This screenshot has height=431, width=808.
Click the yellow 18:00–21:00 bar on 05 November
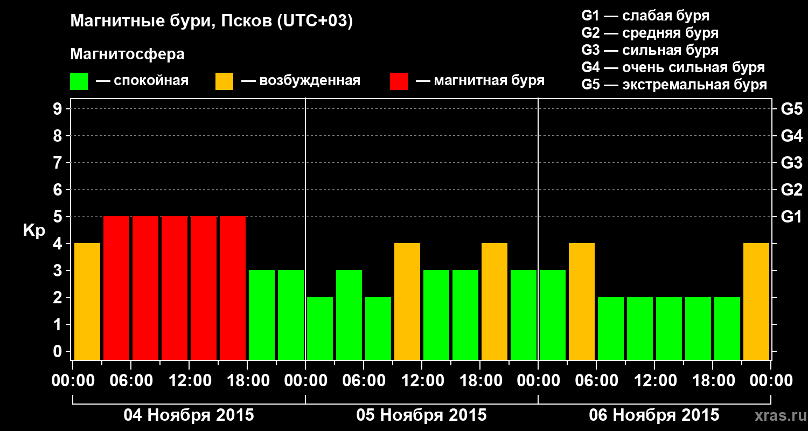coord(494,302)
